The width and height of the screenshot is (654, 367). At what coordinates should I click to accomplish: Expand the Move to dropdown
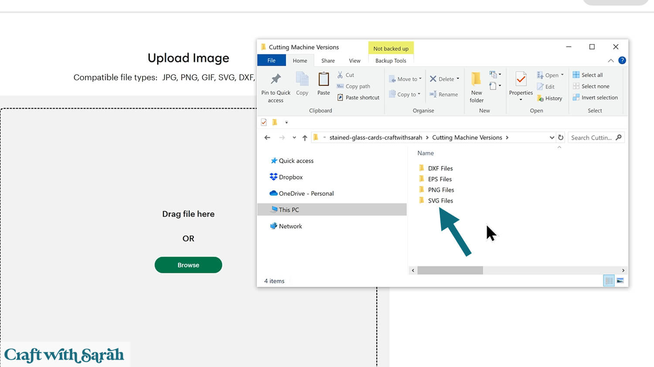coord(420,79)
